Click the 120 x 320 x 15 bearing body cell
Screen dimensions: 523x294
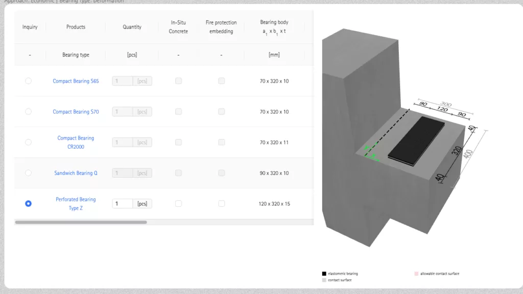[x=274, y=203]
